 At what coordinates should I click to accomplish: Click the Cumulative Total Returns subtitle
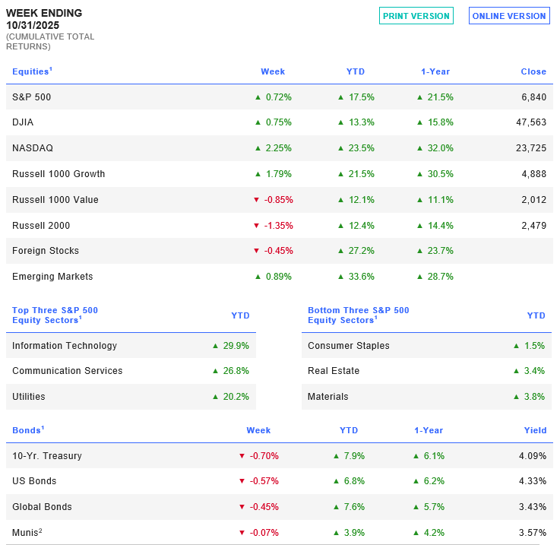click(x=50, y=42)
